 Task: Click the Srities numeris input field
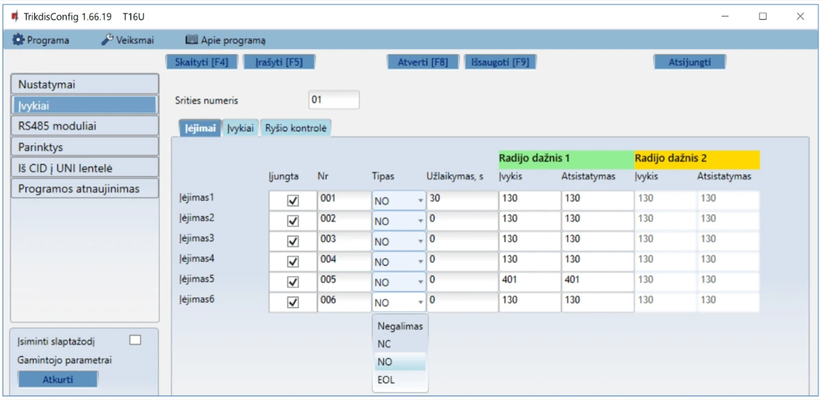coord(333,100)
